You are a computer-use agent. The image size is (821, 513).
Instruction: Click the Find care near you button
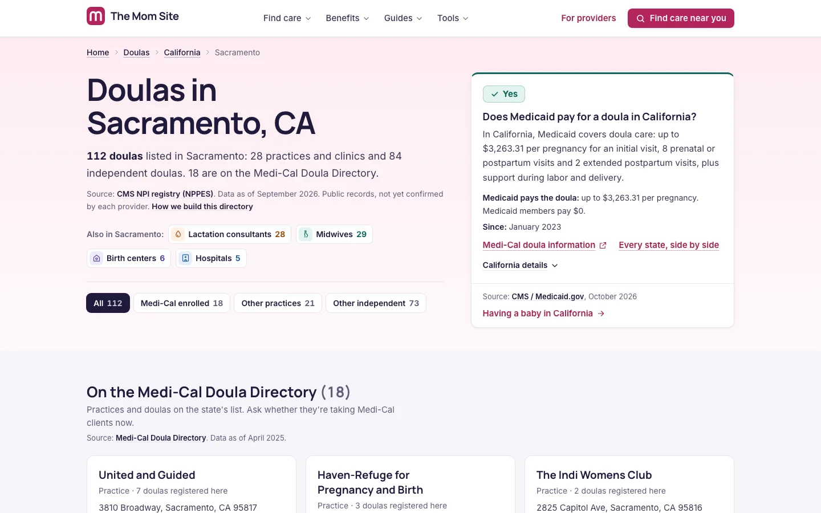point(681,18)
